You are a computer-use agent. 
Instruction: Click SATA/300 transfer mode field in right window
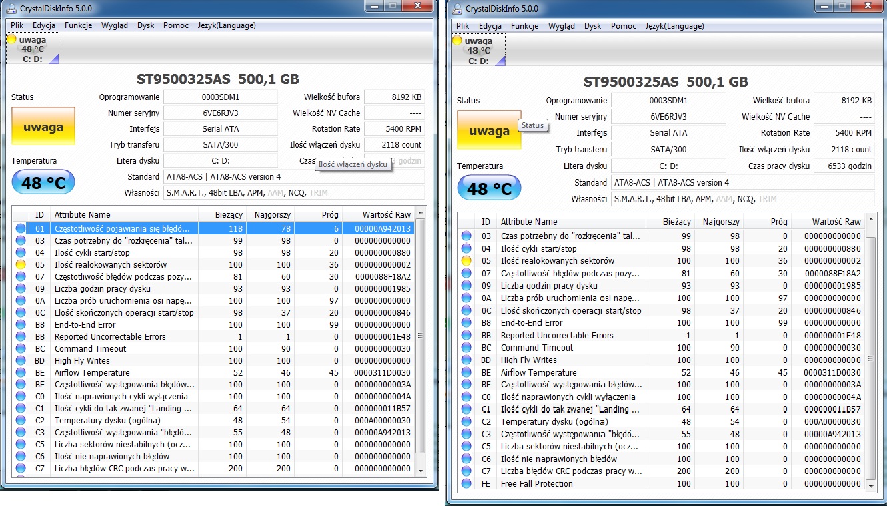[x=668, y=150]
